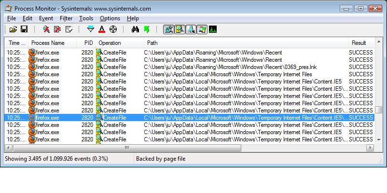Click the PID column header
The width and height of the screenshot is (387, 193).
[86, 43]
